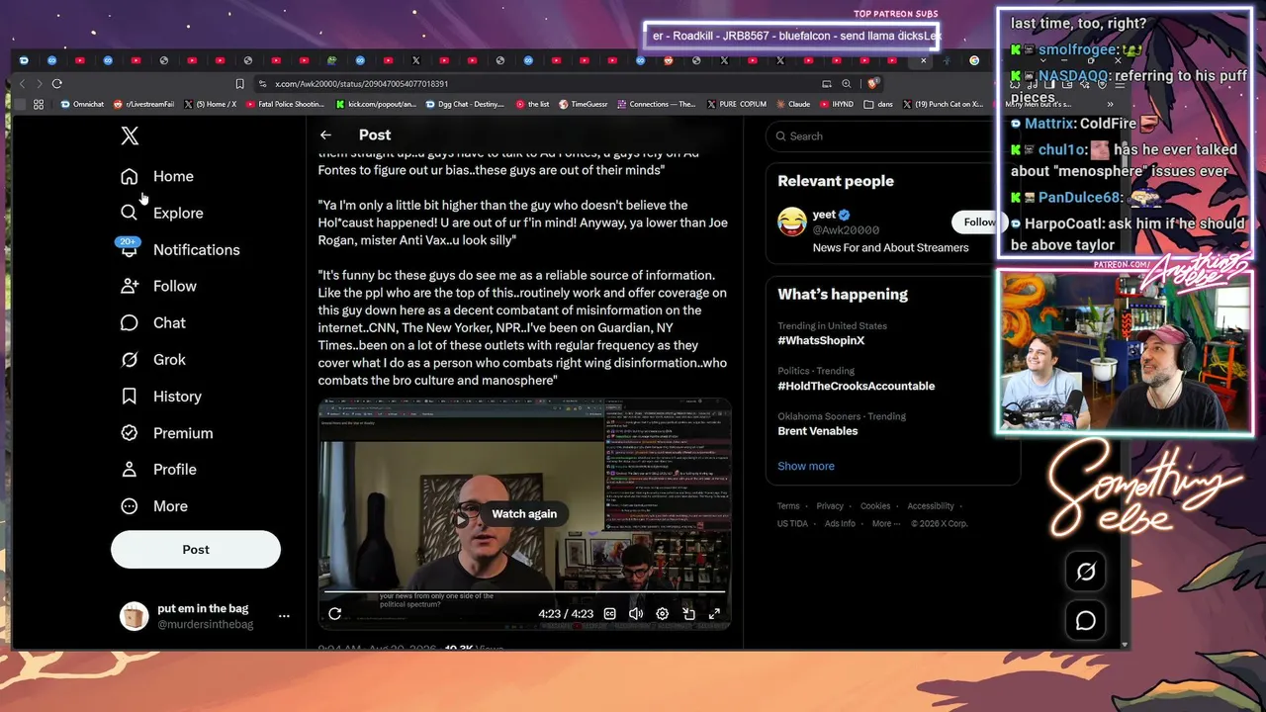The height and width of the screenshot is (712, 1266).
Task: Open video settings gear
Action: coord(663,613)
